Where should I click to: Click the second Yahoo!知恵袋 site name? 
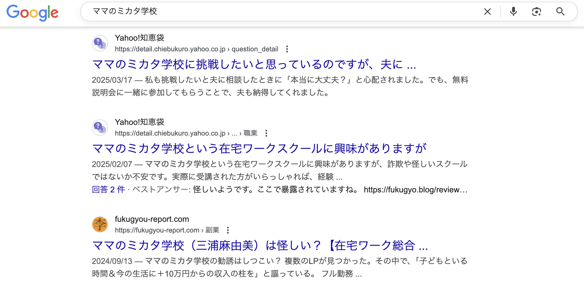(140, 122)
